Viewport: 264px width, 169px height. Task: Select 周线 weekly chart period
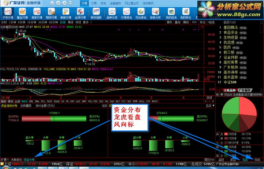click(x=71, y=22)
